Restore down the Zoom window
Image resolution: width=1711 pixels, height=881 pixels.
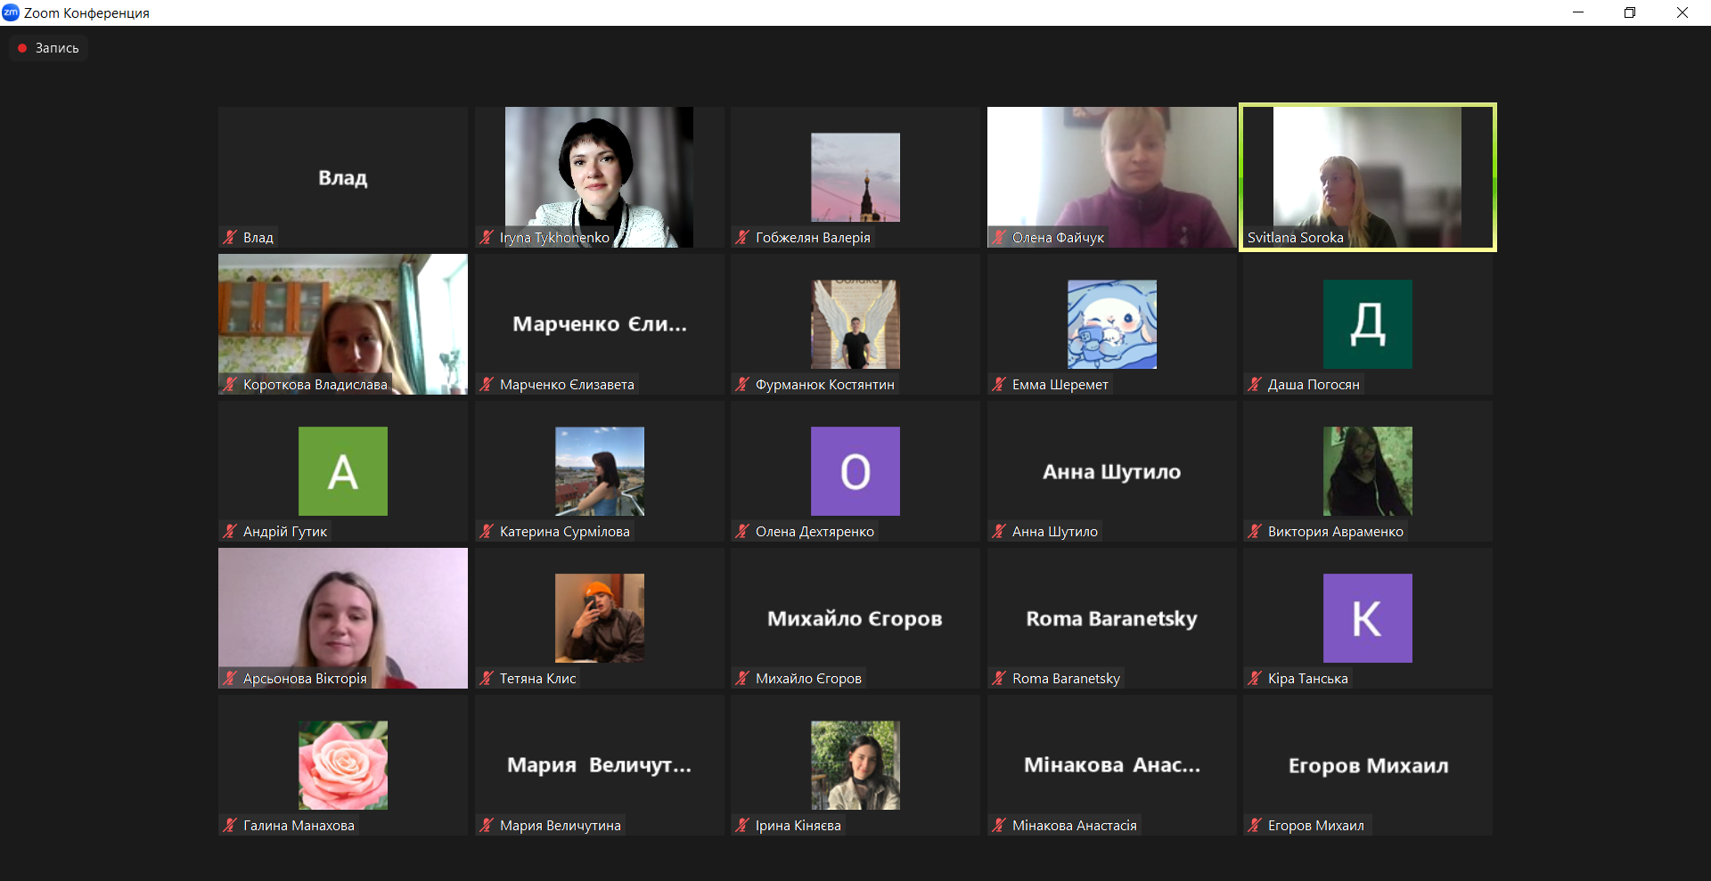coord(1630,12)
